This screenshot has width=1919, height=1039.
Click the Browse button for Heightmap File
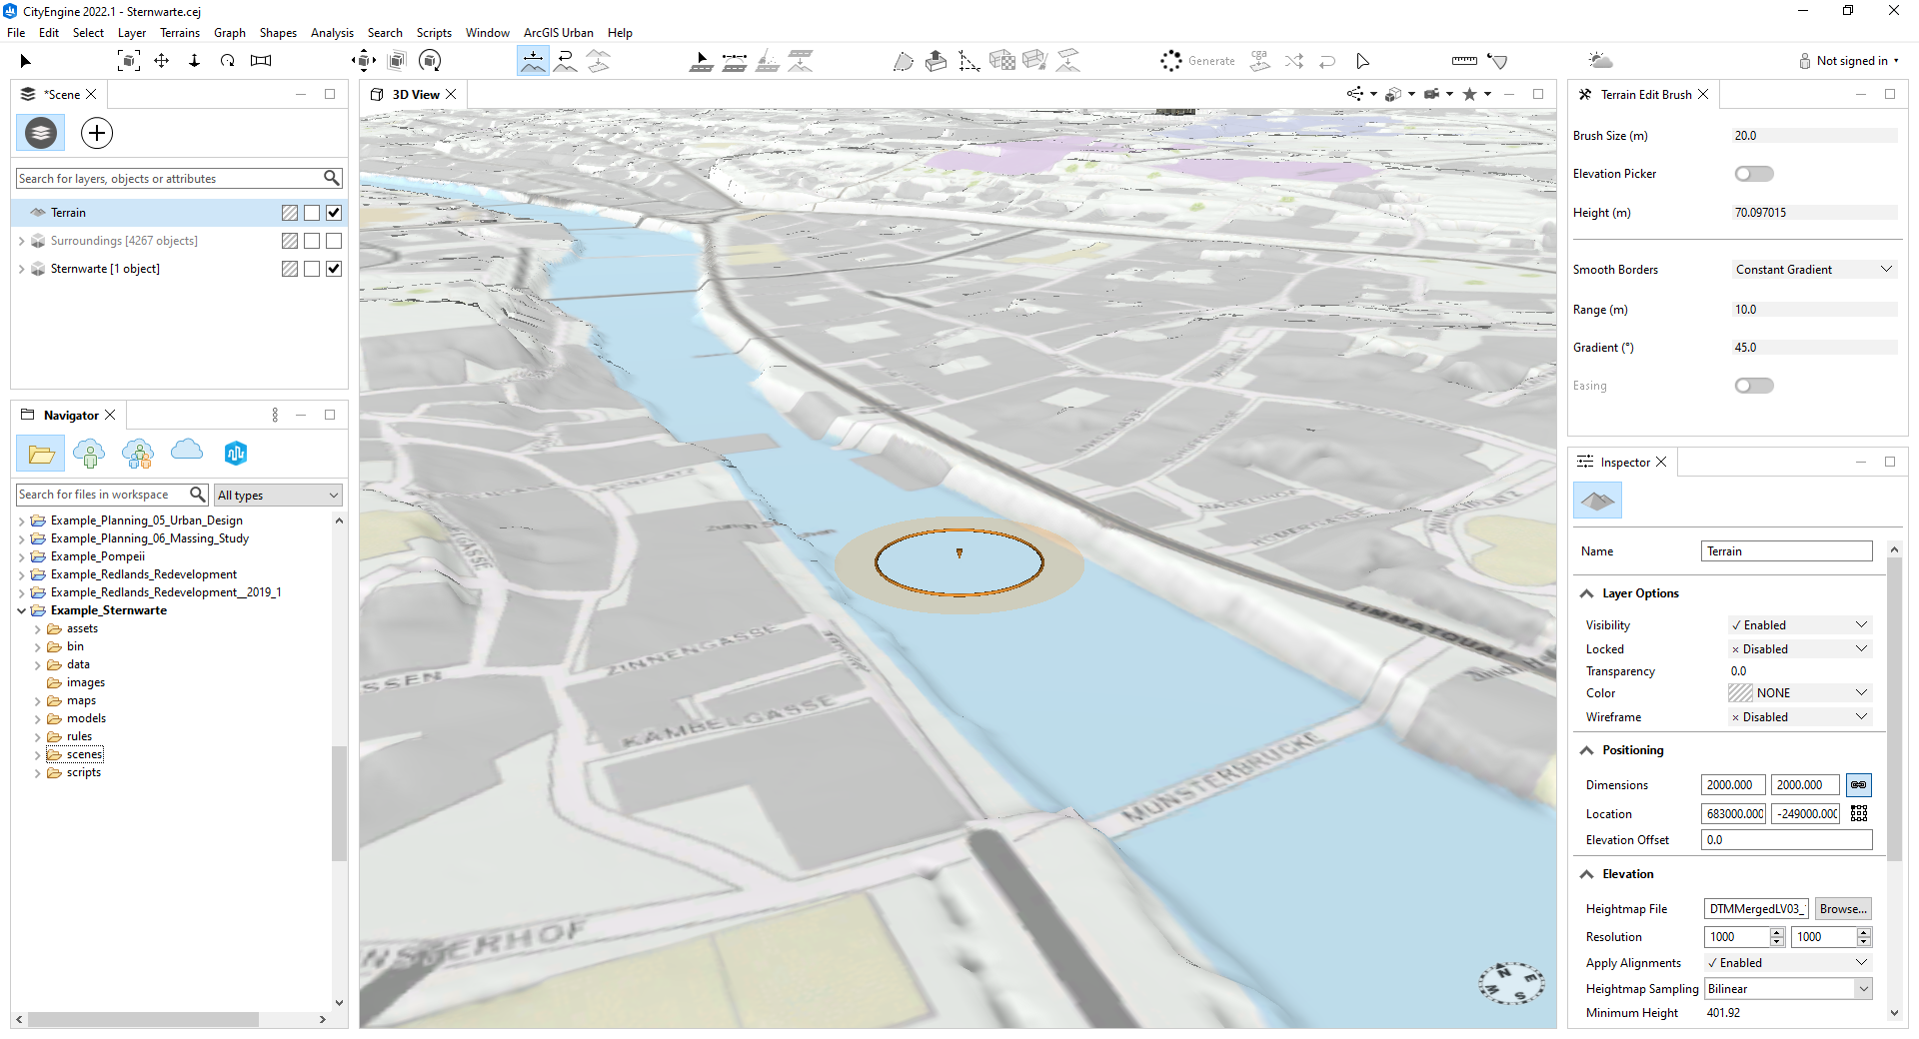tap(1842, 908)
